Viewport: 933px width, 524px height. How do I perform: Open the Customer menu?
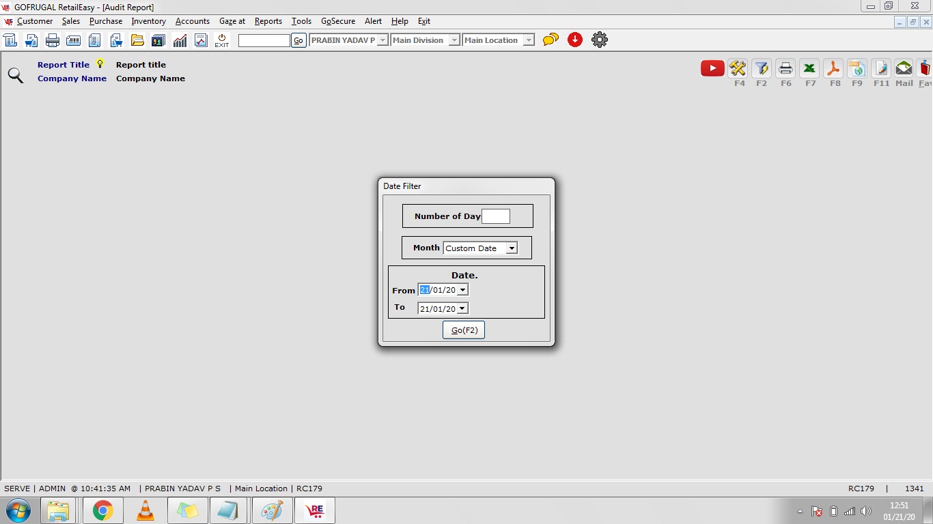click(35, 21)
